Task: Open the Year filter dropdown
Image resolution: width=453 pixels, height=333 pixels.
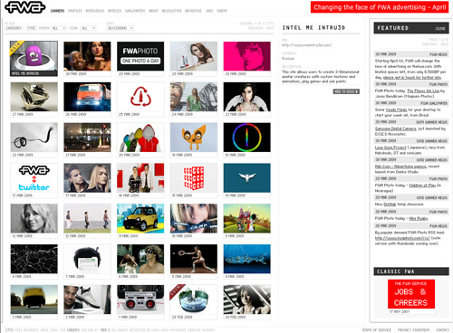Action: (x=88, y=28)
